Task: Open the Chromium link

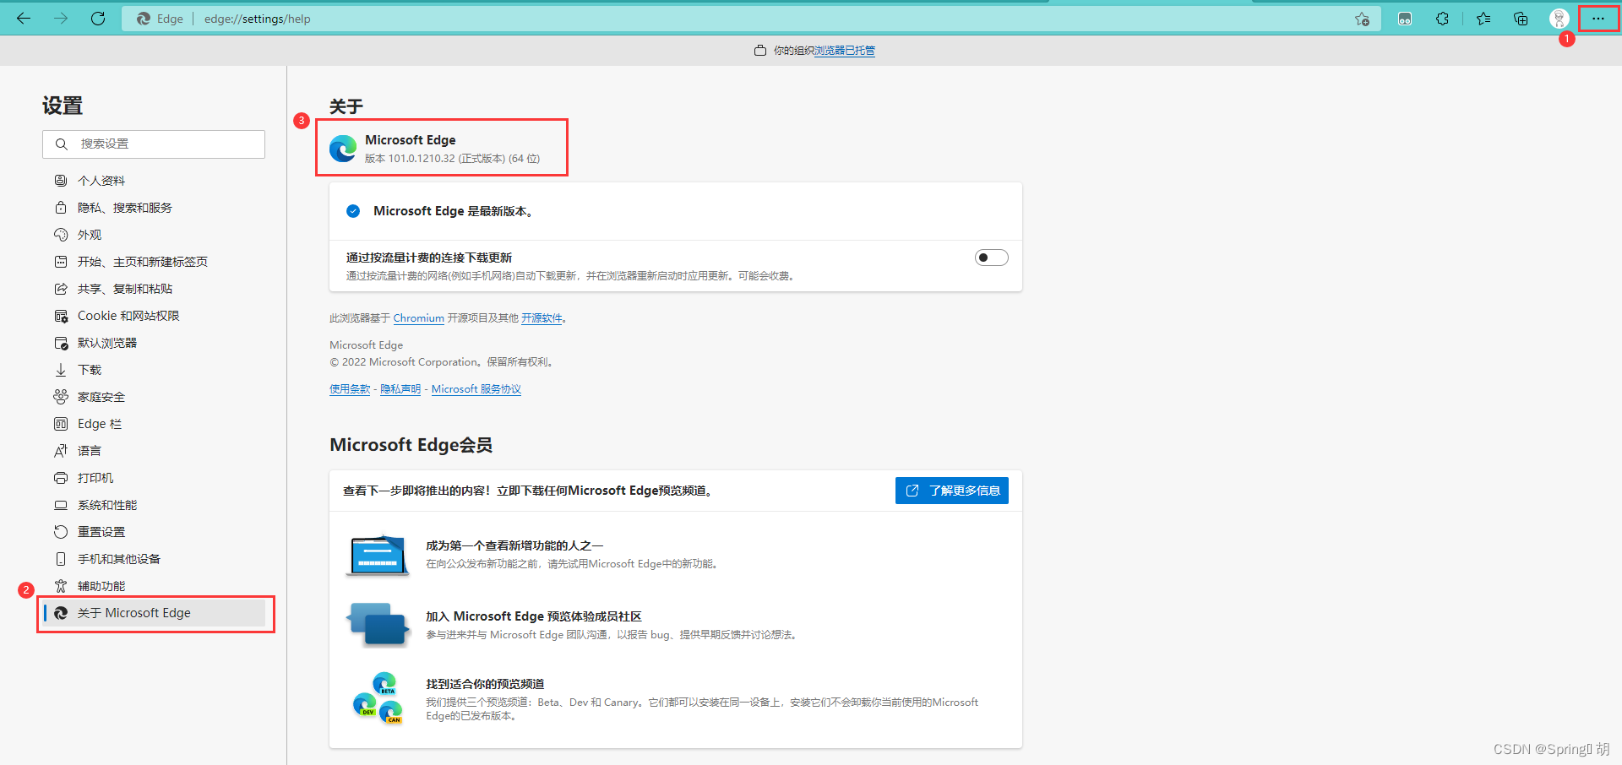Action: (x=418, y=318)
